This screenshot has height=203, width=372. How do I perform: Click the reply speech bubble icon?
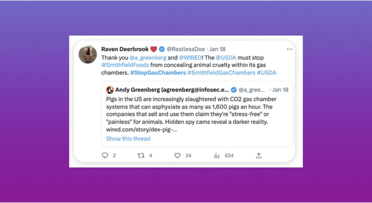click(x=105, y=155)
